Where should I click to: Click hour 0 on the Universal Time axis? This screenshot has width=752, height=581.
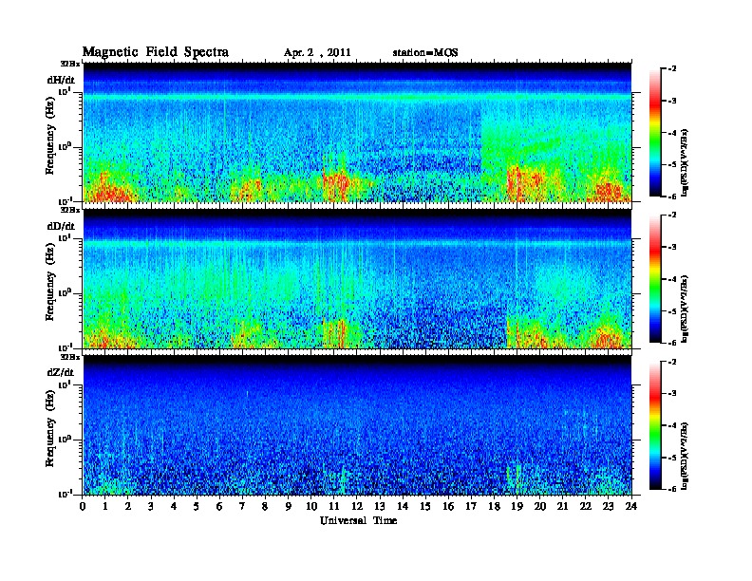[83, 506]
